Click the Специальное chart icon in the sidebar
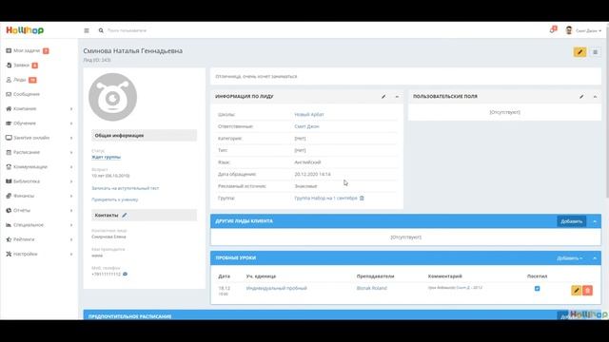609x342 pixels. (9, 225)
